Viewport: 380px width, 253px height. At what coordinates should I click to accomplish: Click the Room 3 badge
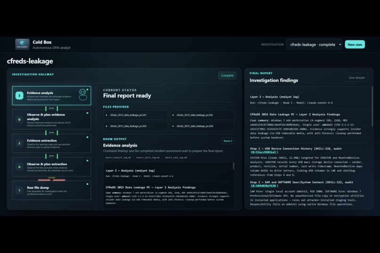(228, 141)
